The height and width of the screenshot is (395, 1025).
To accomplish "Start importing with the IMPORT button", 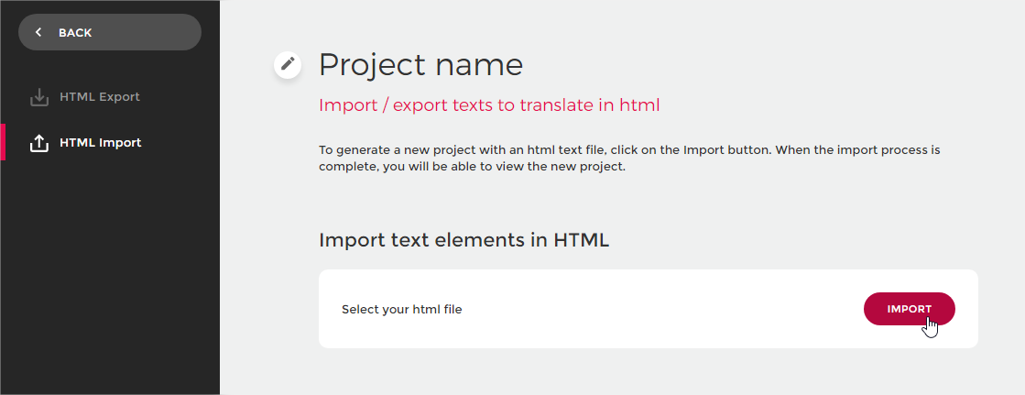I will [x=910, y=309].
